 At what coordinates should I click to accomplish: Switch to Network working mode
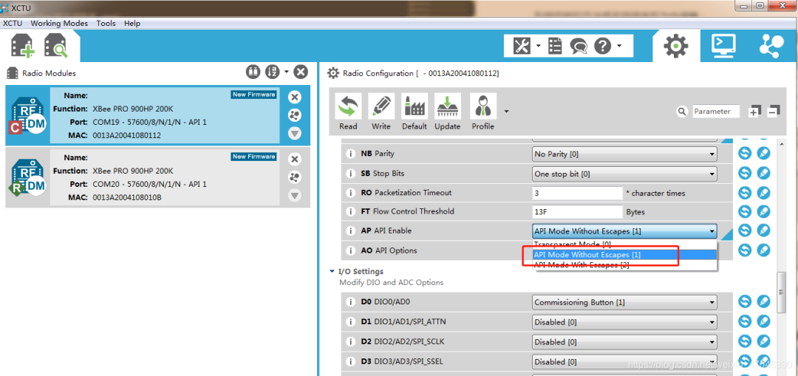click(x=771, y=46)
